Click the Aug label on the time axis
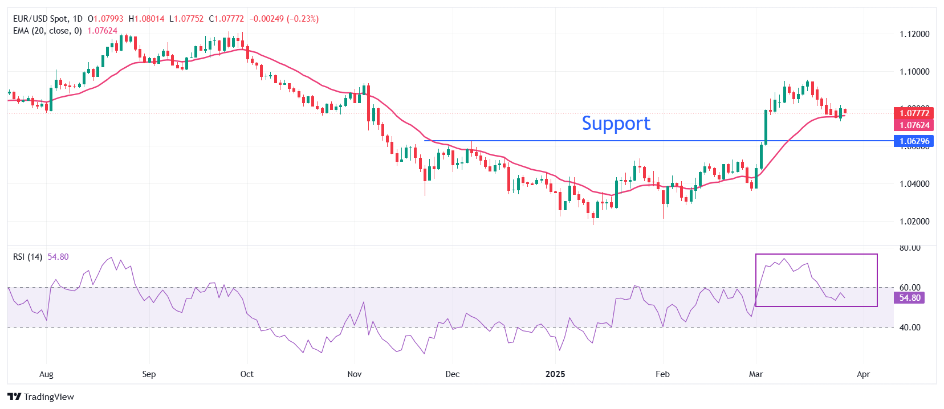 (46, 374)
